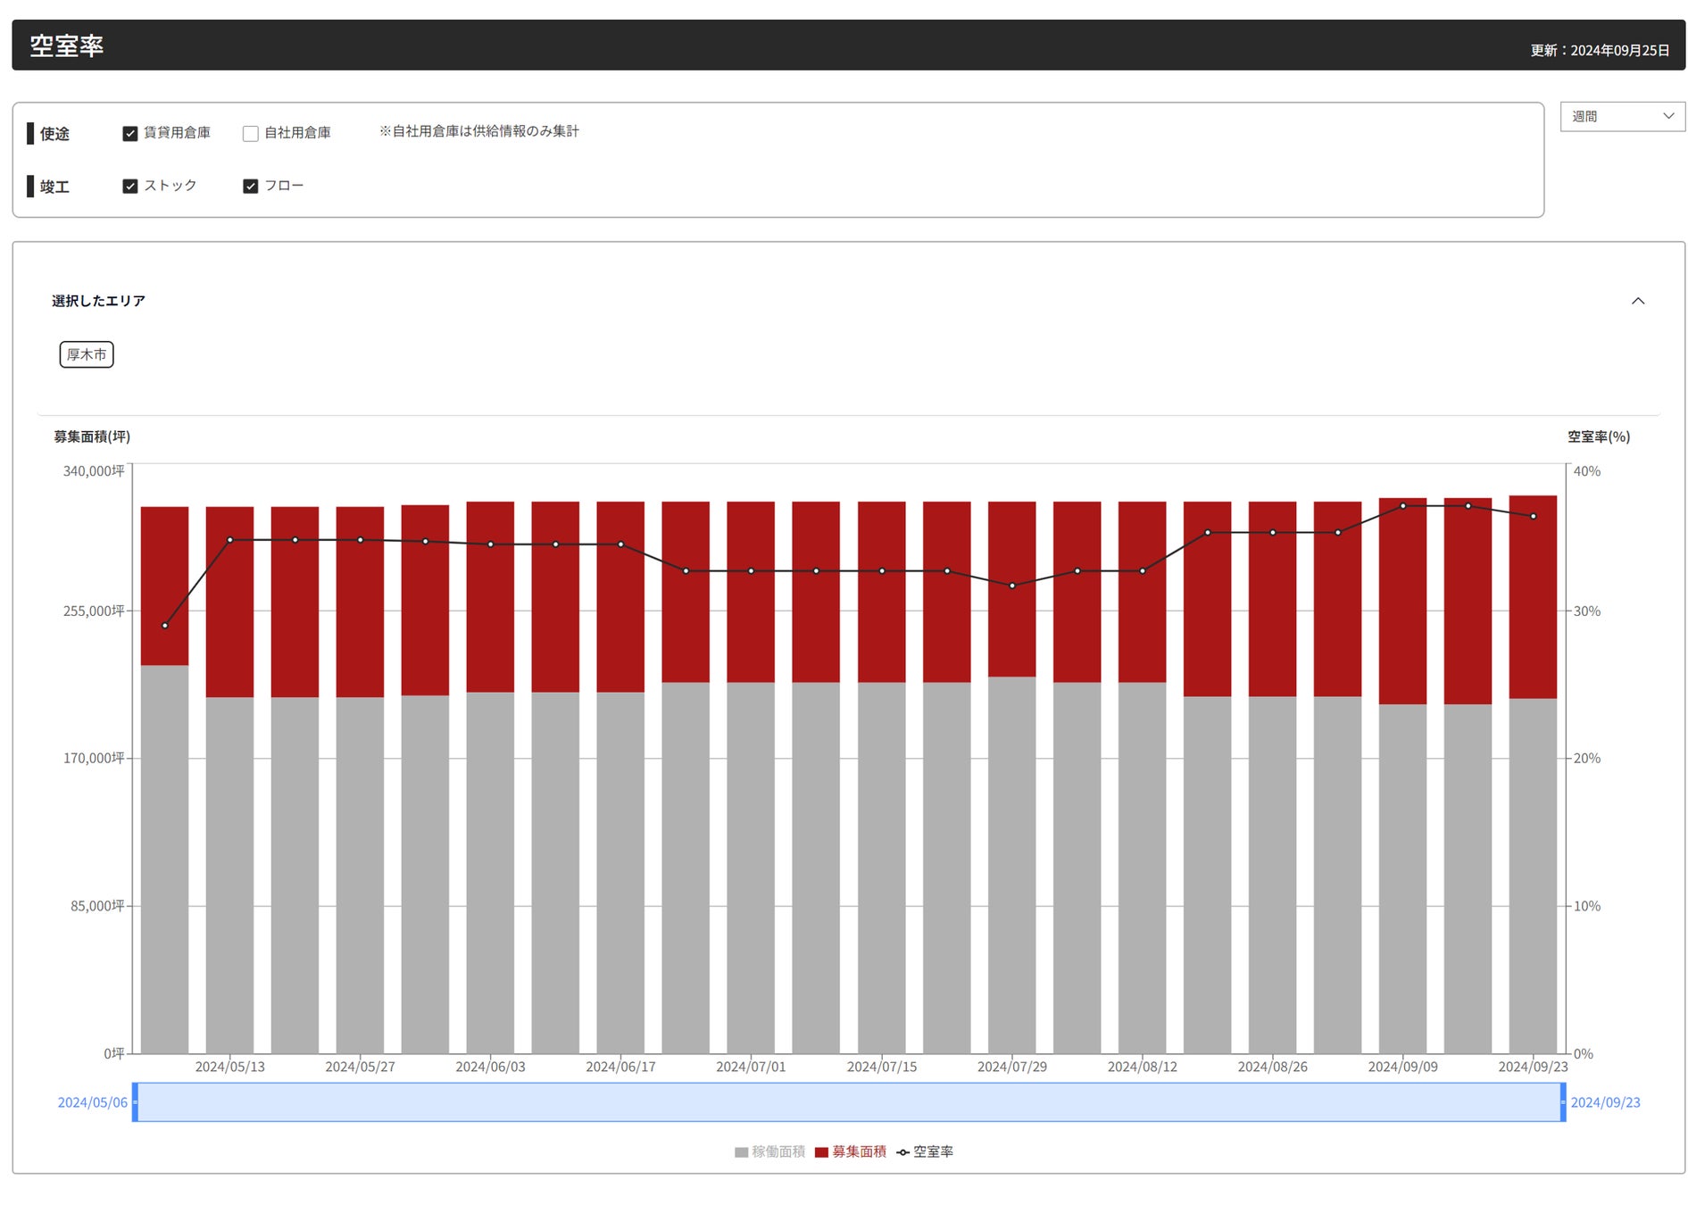Open the 週間 period dropdown
The width and height of the screenshot is (1688, 1205).
[1622, 116]
